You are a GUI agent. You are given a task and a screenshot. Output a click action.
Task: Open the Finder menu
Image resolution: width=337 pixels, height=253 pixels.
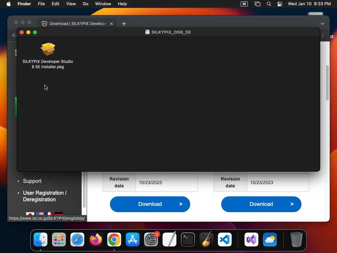[x=24, y=4]
